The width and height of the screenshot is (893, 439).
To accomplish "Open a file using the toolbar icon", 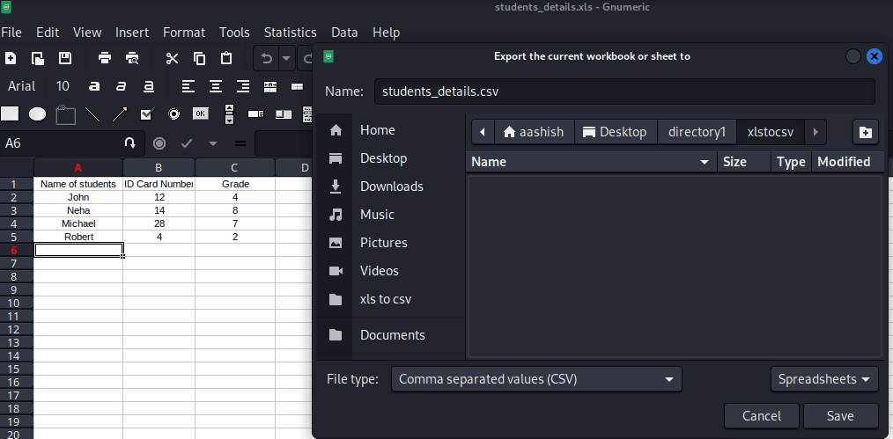I will pos(38,58).
